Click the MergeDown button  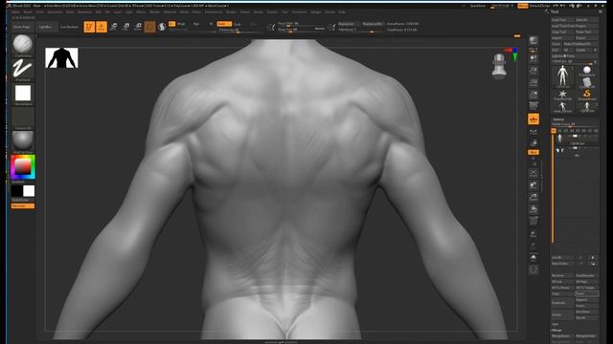click(x=562, y=335)
